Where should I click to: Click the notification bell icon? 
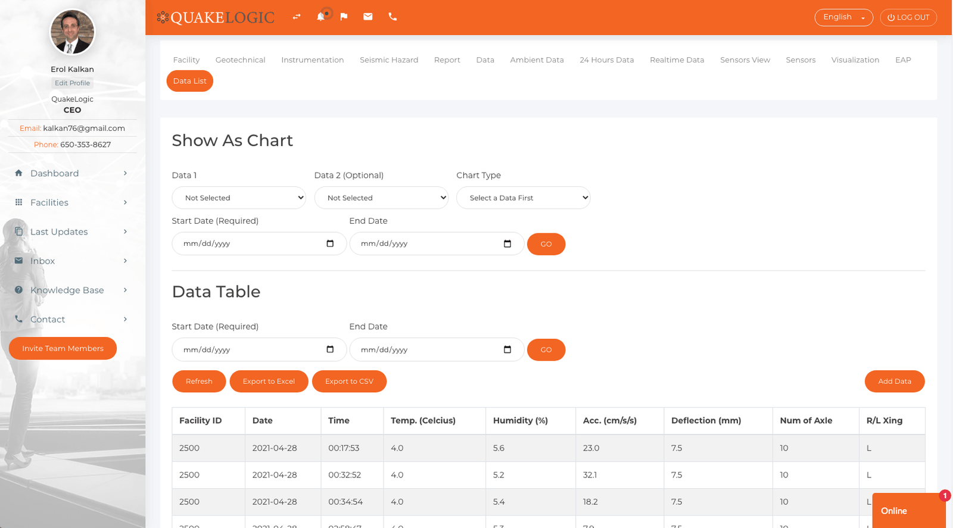(x=320, y=17)
